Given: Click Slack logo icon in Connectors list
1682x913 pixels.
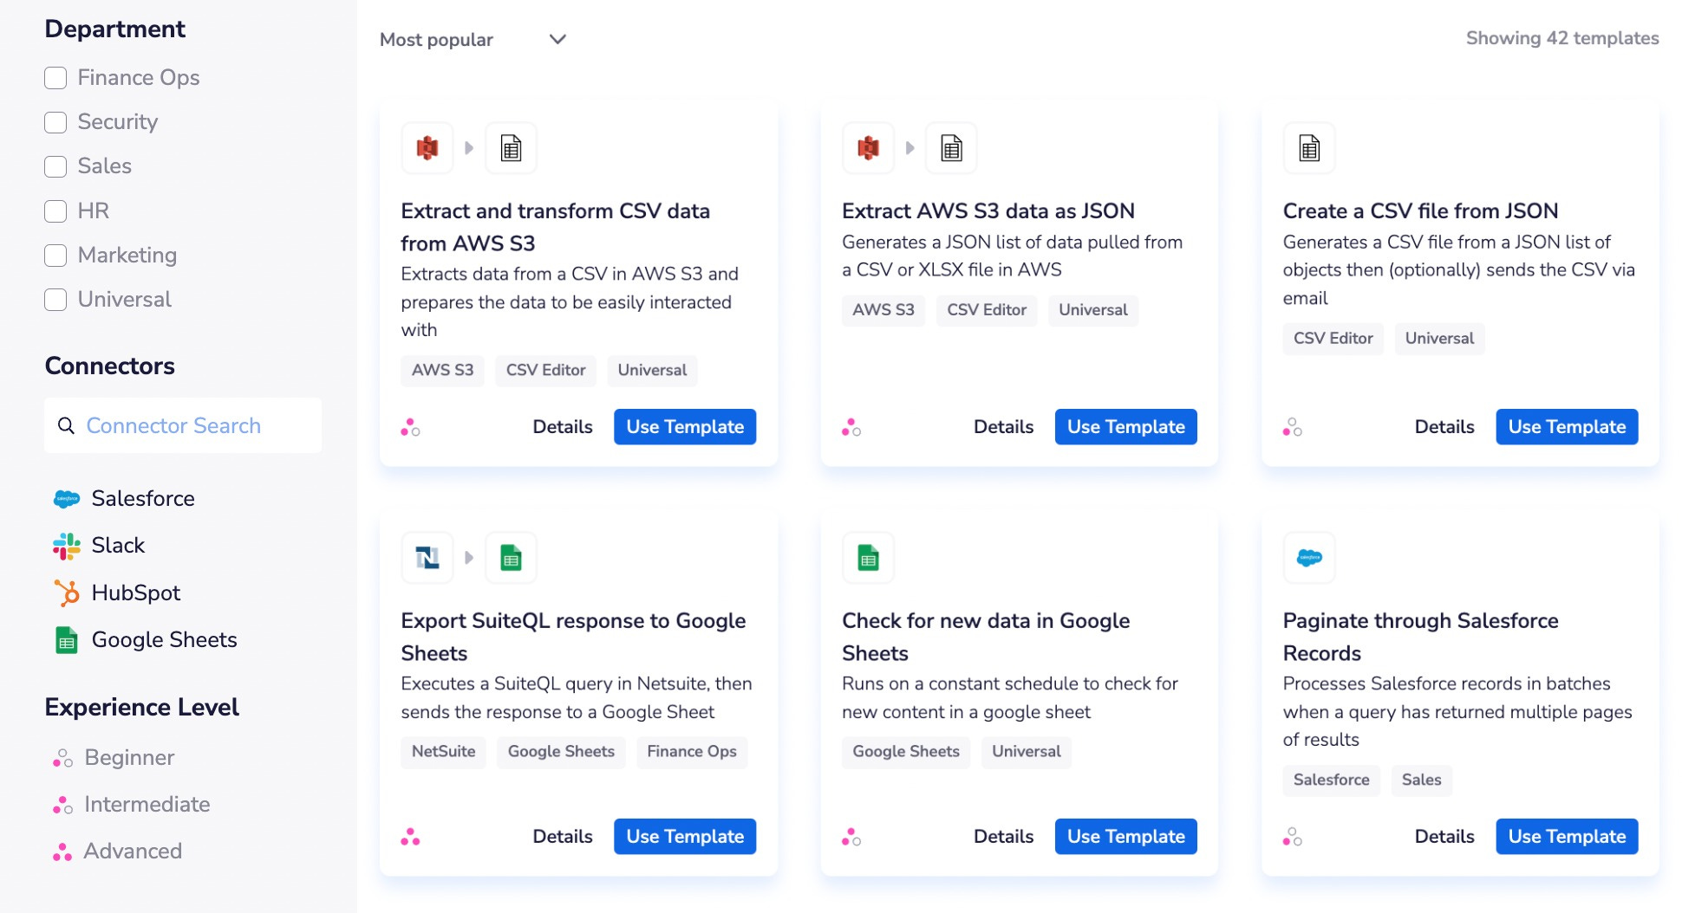Looking at the screenshot, I should (x=67, y=546).
